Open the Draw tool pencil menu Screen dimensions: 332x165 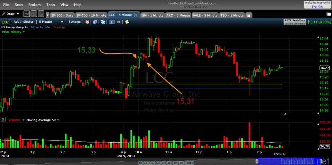pyautogui.click(x=10, y=14)
